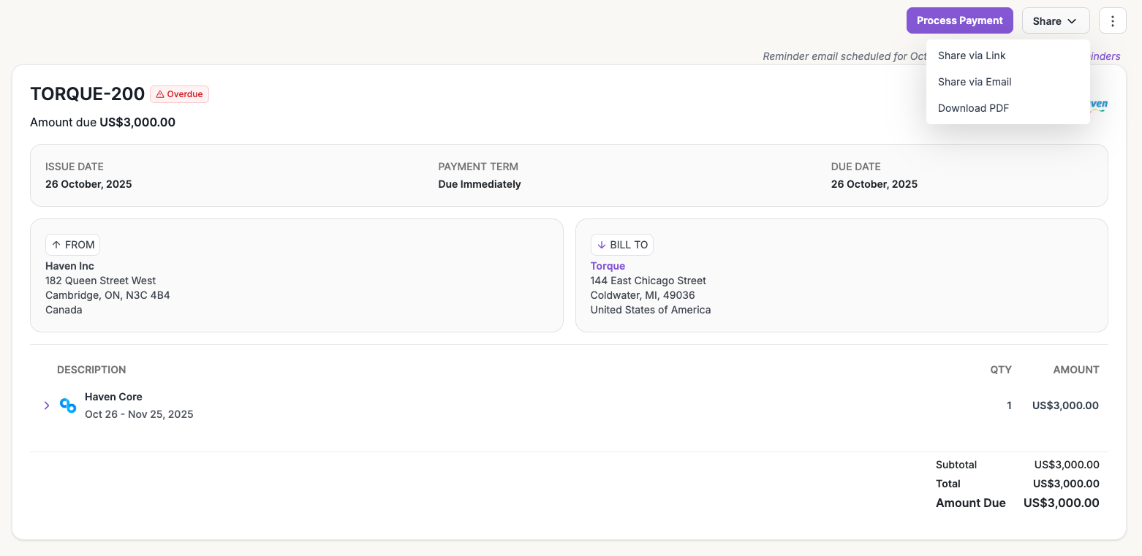Click the Haven Inc sender name
The height and width of the screenshot is (556, 1142).
click(69, 266)
